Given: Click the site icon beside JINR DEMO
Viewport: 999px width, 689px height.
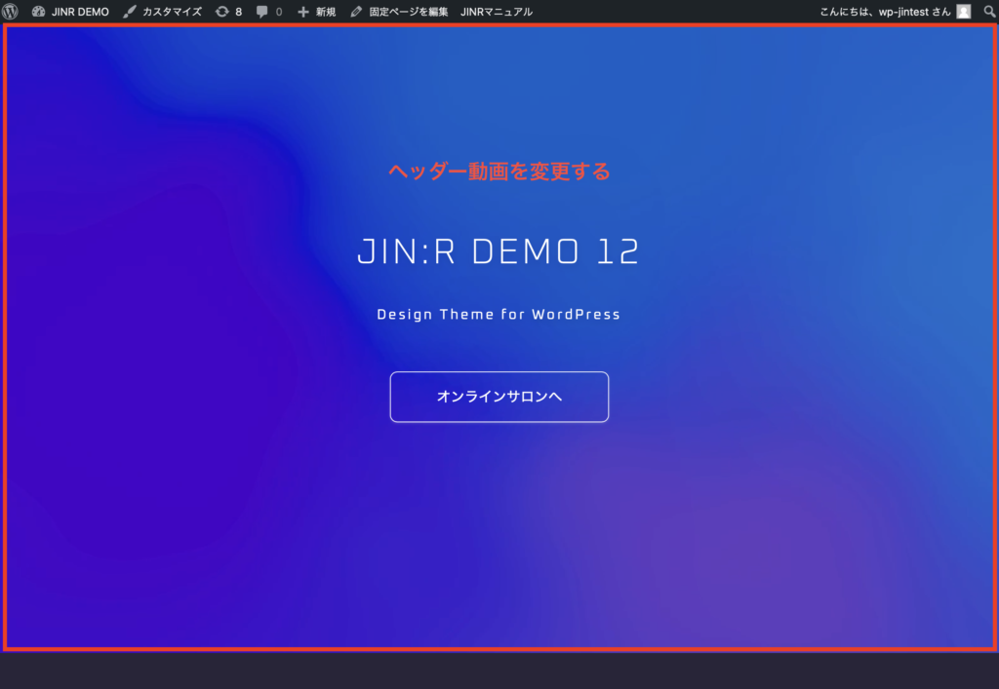Looking at the screenshot, I should pyautogui.click(x=37, y=12).
